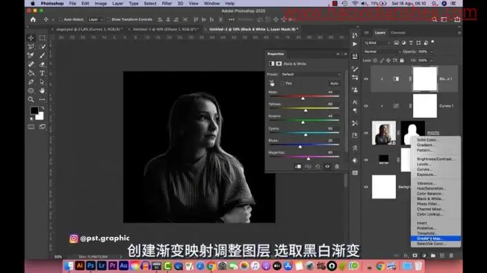Select the Horizontal Type tool
Screen dimensions: 487x273
[x=42, y=73]
